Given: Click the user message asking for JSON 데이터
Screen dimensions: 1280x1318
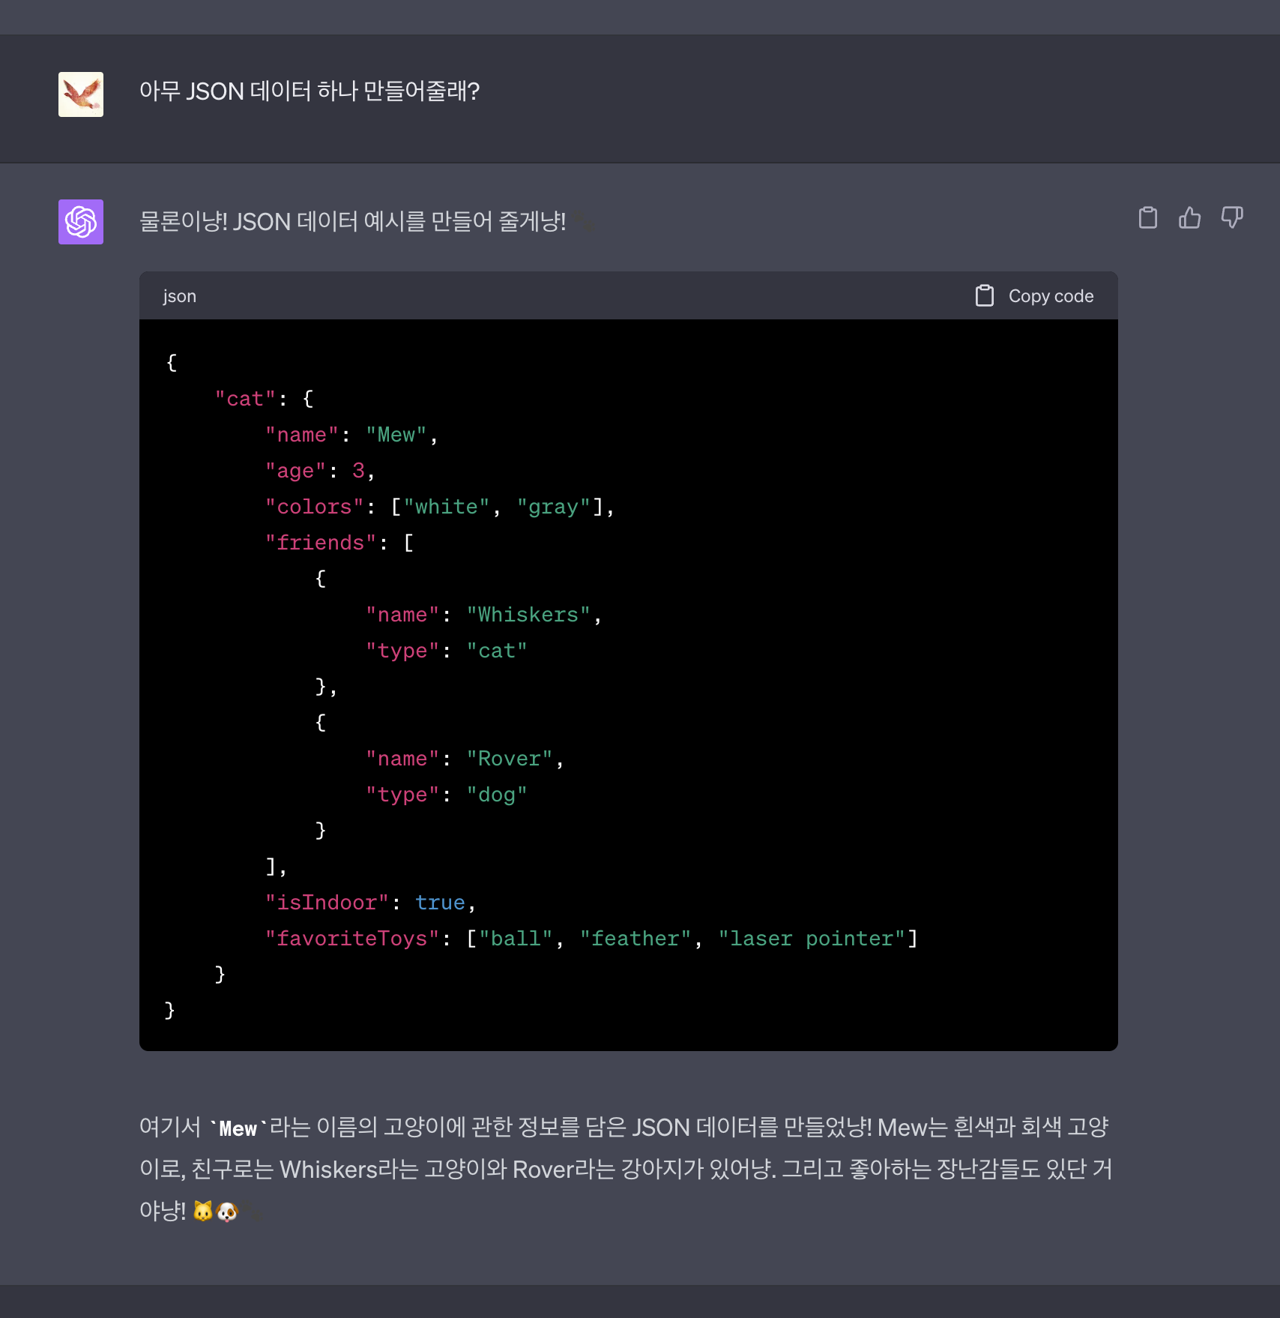Looking at the screenshot, I should point(310,91).
